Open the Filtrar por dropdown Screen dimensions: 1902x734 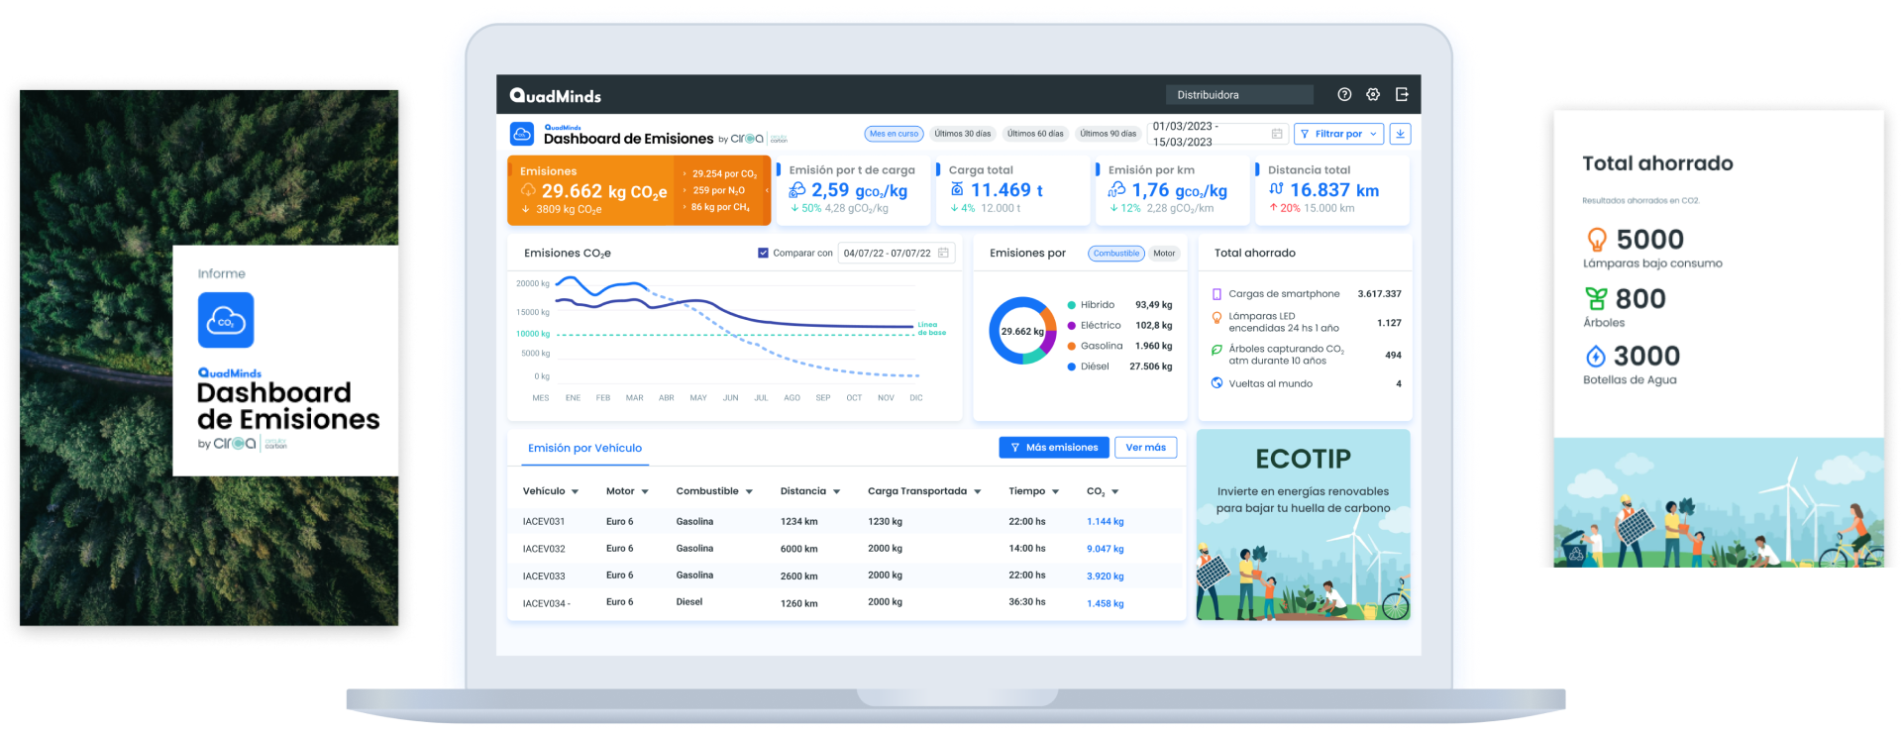(1338, 134)
